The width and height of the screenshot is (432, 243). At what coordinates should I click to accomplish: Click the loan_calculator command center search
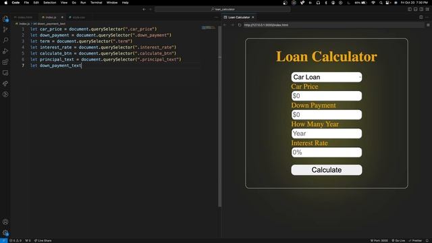click(x=223, y=9)
